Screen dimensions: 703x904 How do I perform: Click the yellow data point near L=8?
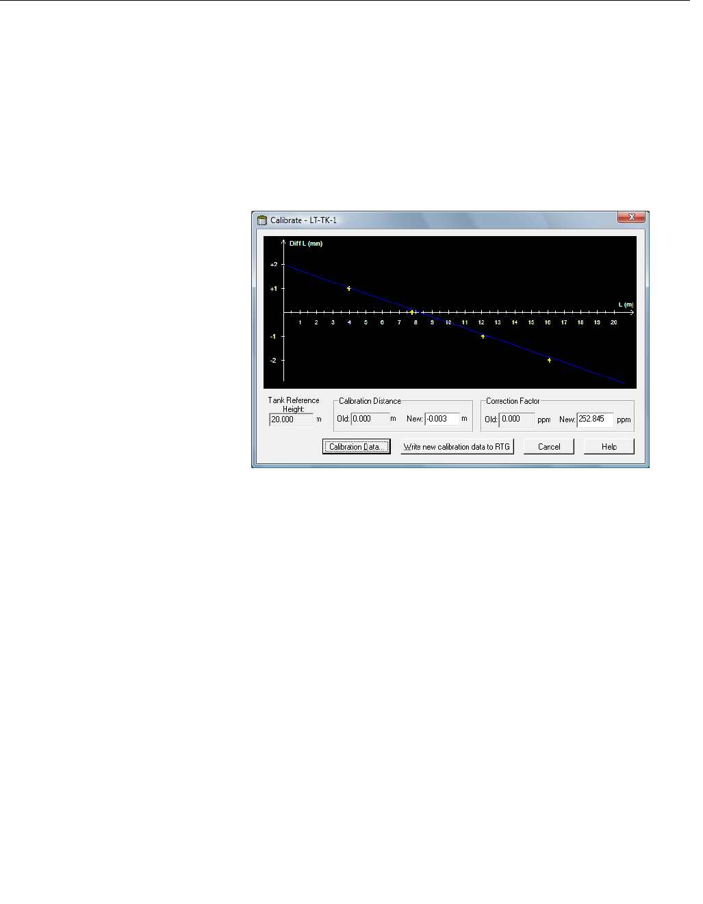click(x=412, y=312)
